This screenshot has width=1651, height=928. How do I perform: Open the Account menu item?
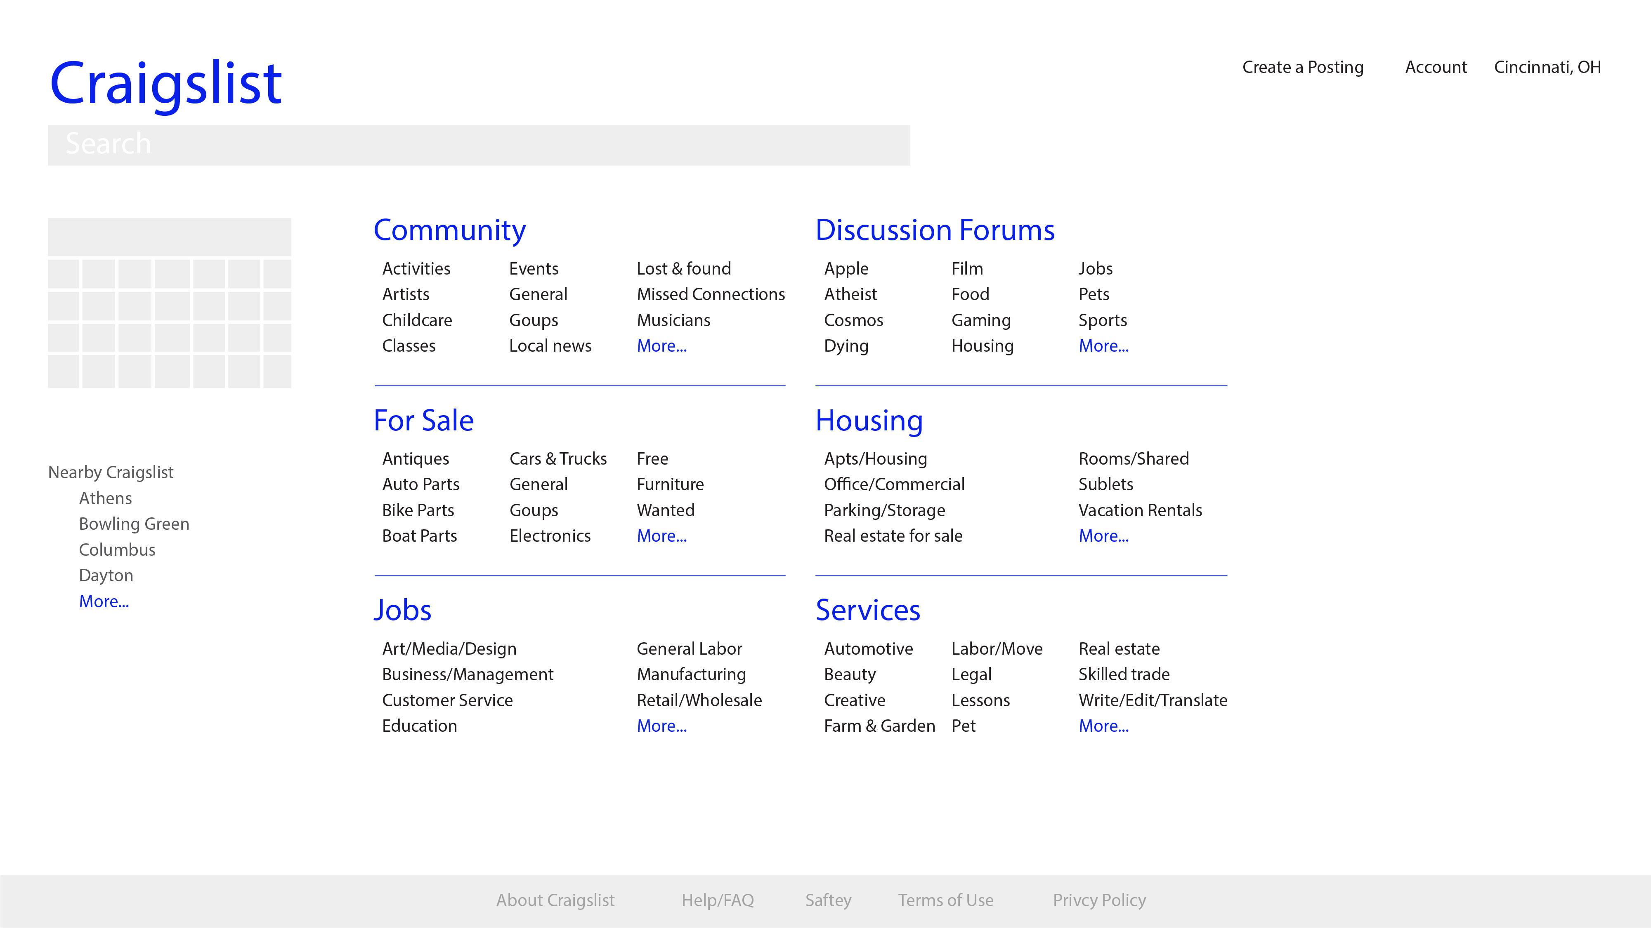coord(1435,67)
